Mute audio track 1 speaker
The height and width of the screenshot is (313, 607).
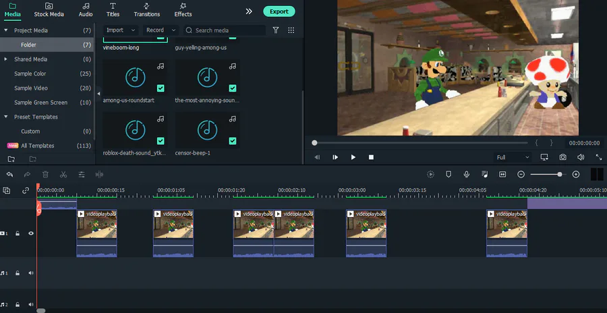31,273
